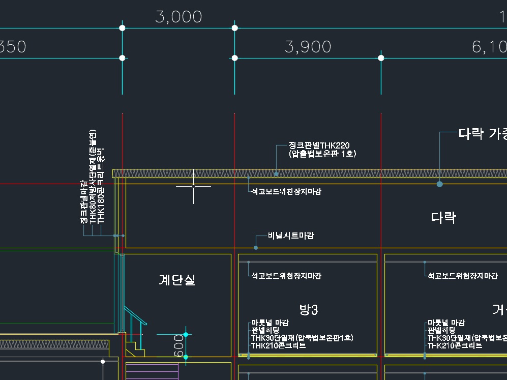This screenshot has height=380, width=507.
Task: Click the 350 dimension text at left
Action: coord(13,47)
